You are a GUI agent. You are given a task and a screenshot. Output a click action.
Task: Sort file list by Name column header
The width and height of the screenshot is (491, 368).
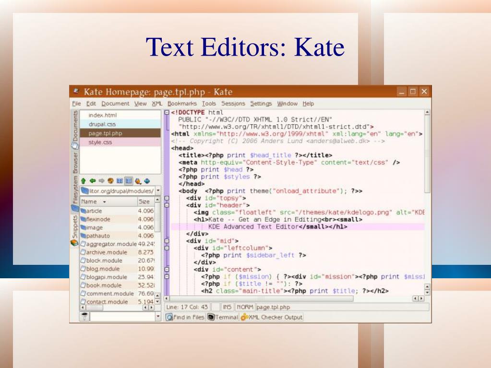[x=108, y=202]
